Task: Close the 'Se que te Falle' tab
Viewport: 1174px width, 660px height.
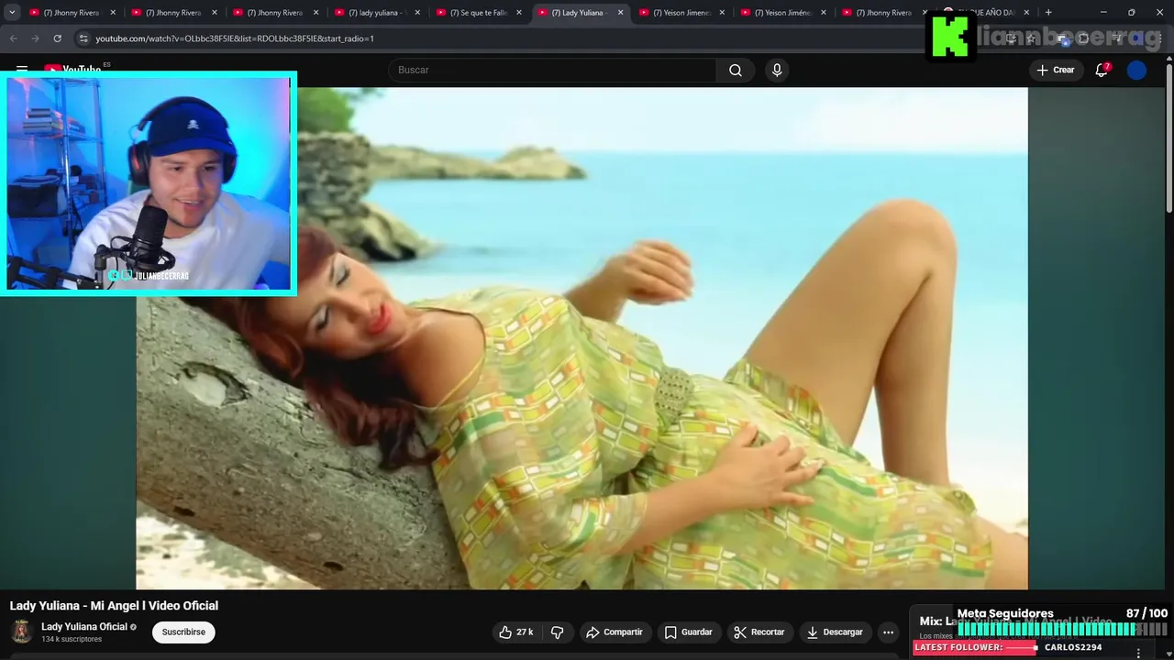Action: coord(518,13)
